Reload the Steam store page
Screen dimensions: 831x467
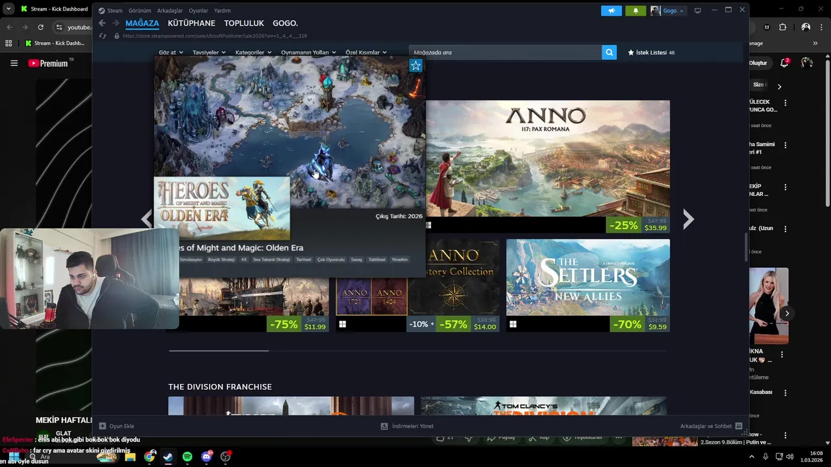(102, 36)
